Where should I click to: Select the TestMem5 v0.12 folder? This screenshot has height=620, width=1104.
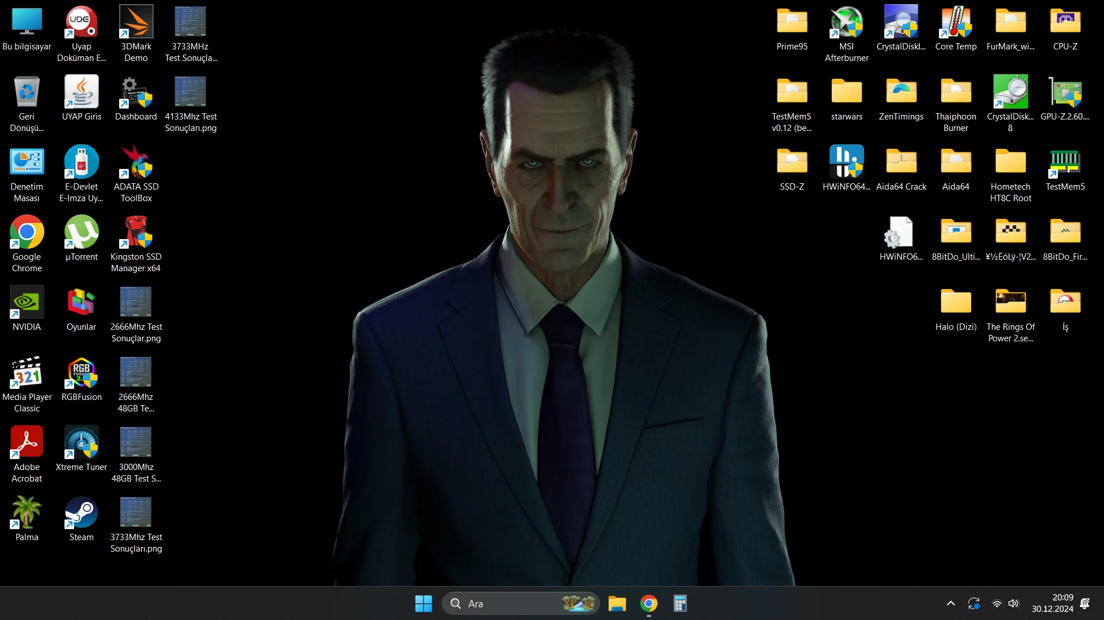tap(792, 105)
